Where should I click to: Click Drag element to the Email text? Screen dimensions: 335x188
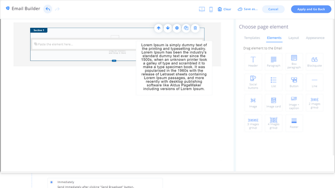point(263,48)
